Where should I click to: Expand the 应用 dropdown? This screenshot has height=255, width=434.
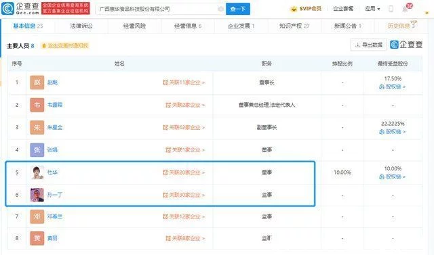click(372, 9)
